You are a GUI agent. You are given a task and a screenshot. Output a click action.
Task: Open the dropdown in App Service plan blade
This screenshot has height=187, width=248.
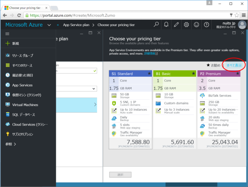point(94,89)
